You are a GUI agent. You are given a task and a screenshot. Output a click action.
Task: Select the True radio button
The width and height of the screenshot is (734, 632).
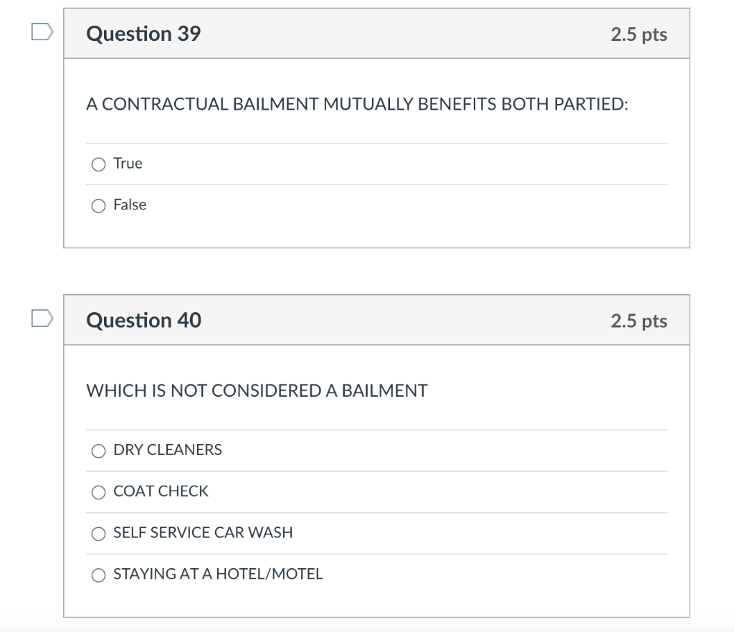tap(98, 164)
